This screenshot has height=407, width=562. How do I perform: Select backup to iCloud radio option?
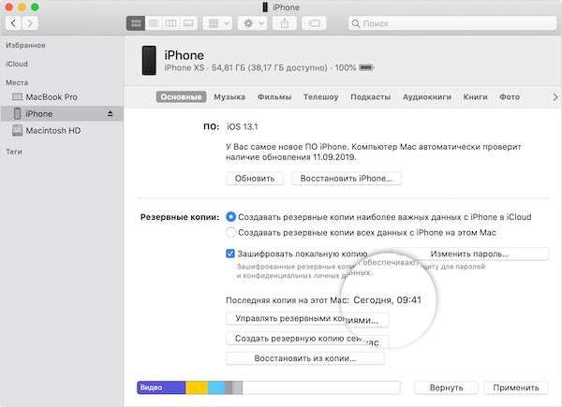tap(230, 217)
